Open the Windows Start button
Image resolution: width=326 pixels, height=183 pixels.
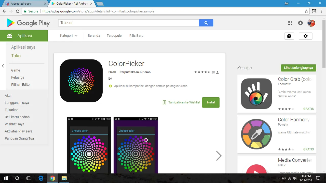coord(6,178)
